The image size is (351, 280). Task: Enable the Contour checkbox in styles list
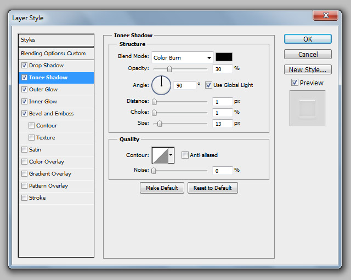point(32,125)
